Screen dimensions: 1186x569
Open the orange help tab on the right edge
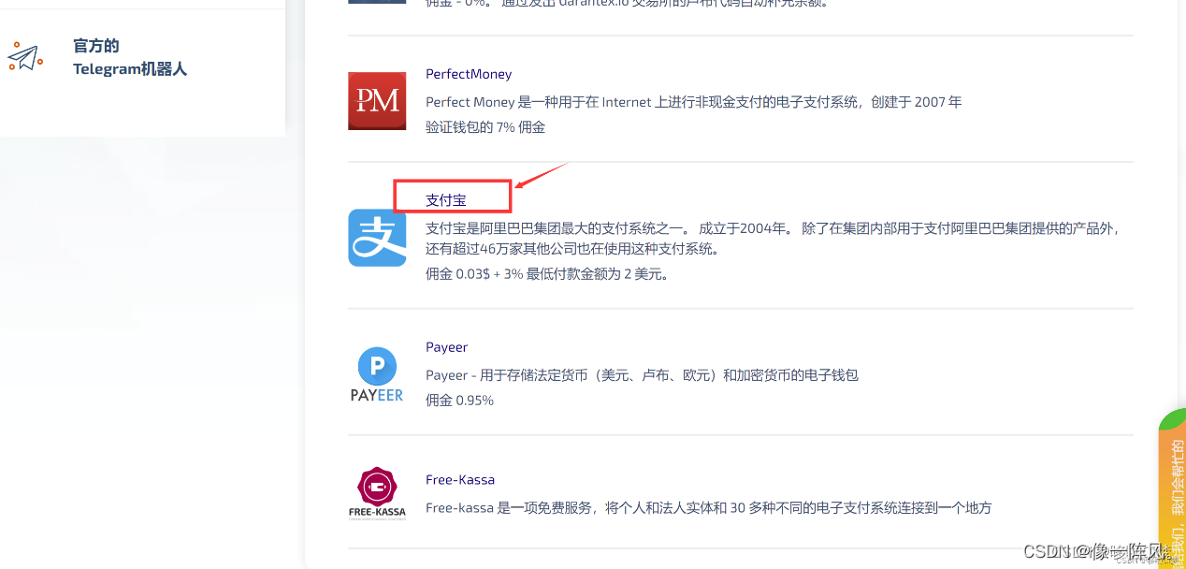[x=1172, y=487]
